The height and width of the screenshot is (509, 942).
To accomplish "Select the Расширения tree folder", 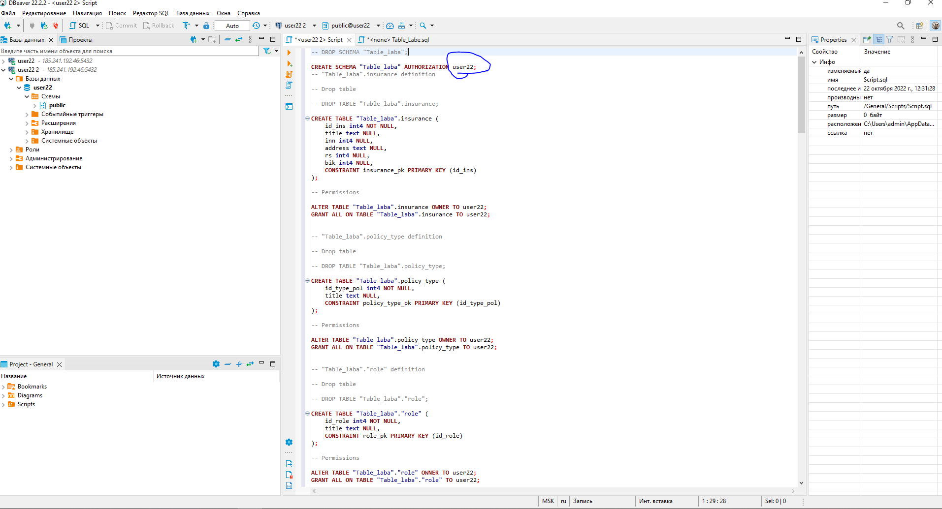I will click(58, 123).
